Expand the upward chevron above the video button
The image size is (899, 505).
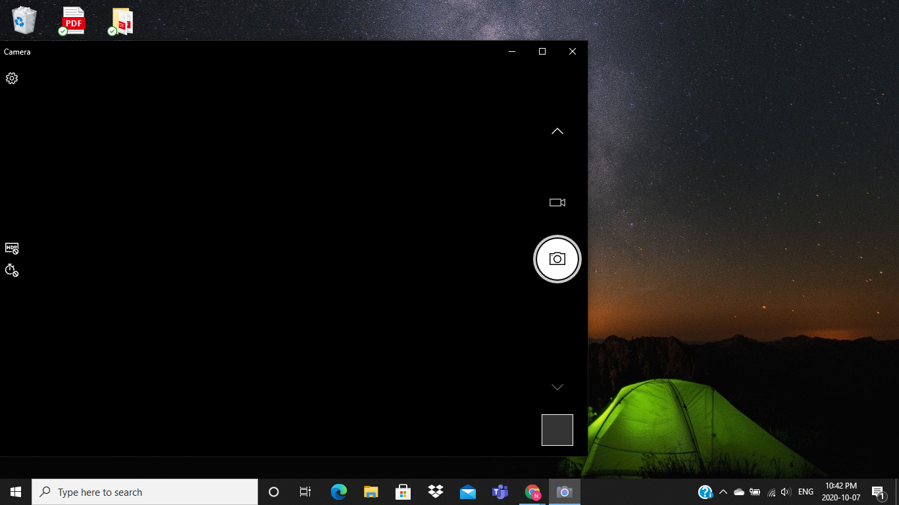[x=557, y=131]
